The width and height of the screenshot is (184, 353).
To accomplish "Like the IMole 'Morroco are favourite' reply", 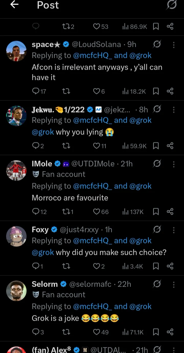I will [96, 212].
